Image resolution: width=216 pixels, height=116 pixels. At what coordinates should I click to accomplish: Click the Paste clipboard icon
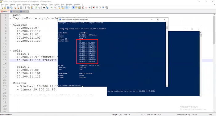[x=32, y=8]
